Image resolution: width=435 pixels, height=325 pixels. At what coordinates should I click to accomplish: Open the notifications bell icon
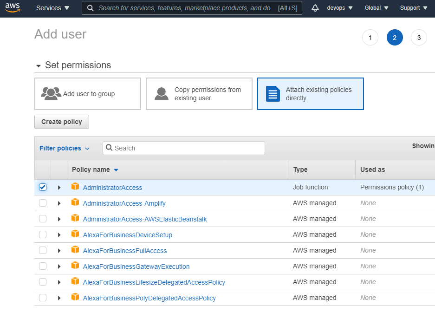[315, 8]
